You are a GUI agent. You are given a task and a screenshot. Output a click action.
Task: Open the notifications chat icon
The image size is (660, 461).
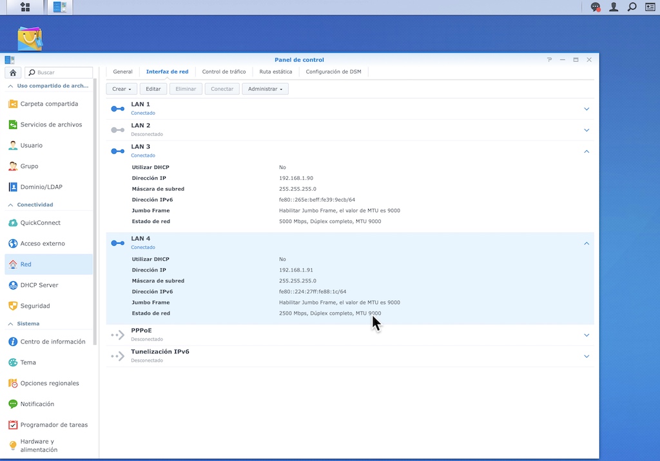596,7
